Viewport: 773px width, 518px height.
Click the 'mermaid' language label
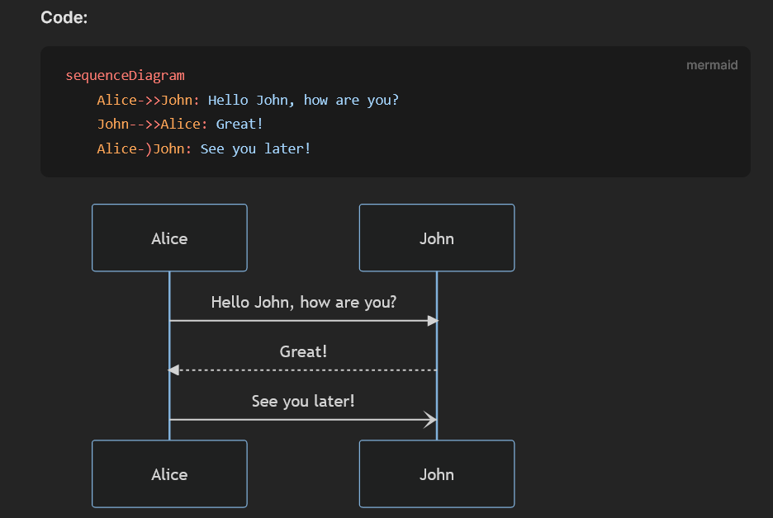tap(711, 64)
